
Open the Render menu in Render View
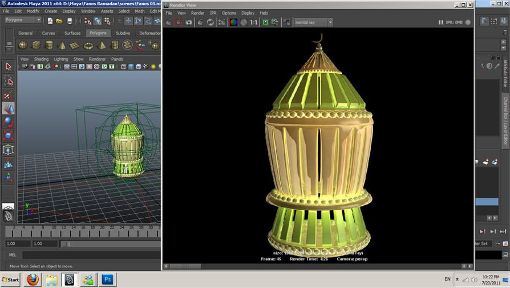[197, 13]
